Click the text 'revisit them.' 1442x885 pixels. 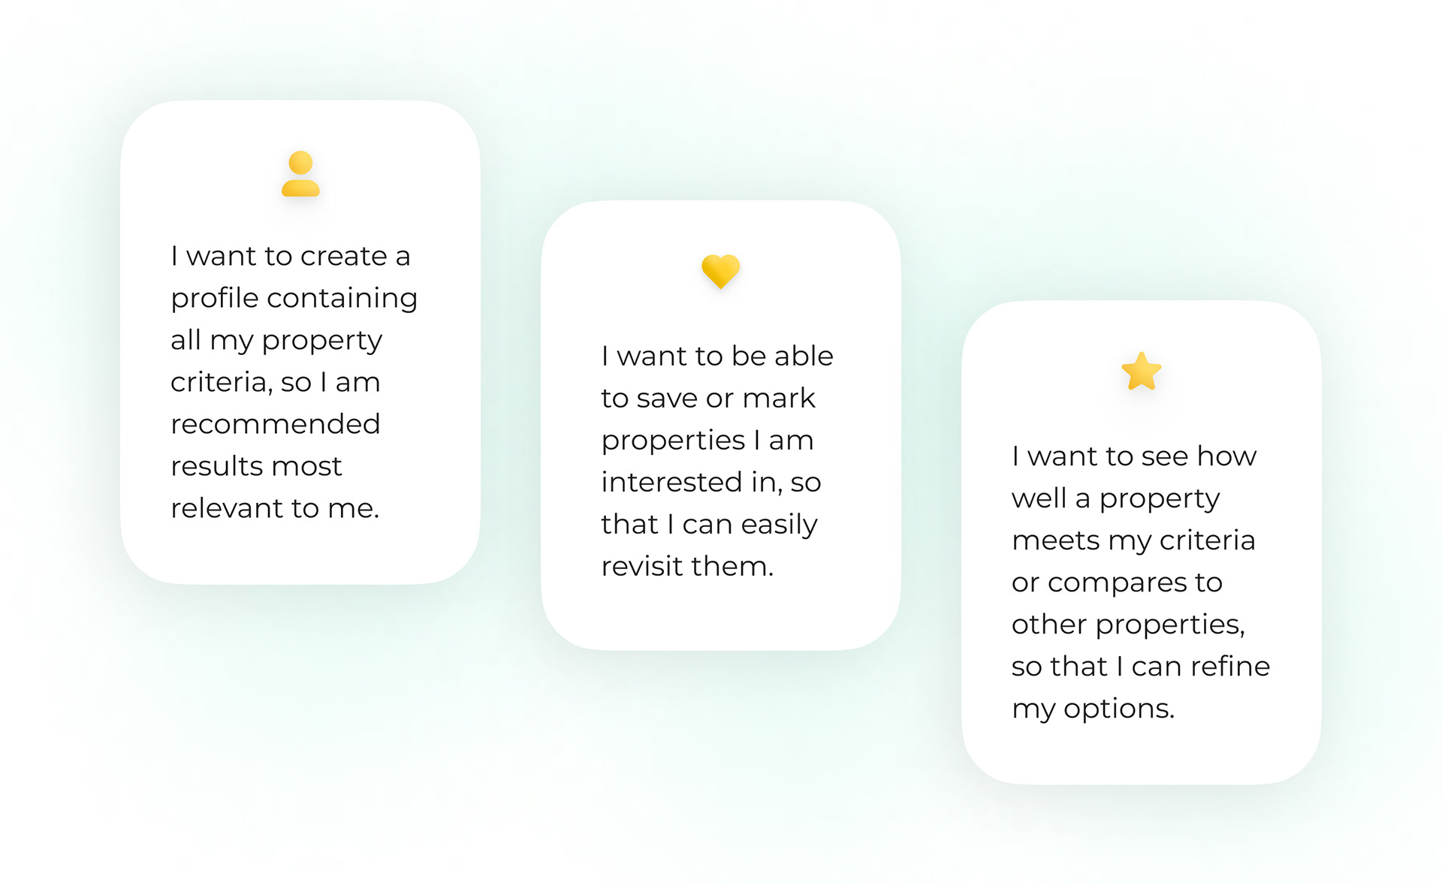pos(687,566)
